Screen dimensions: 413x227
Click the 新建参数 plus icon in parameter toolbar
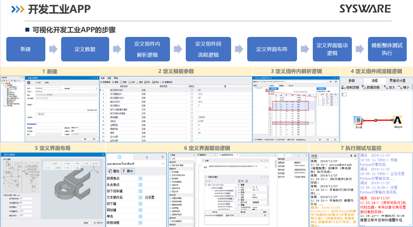click(101, 82)
